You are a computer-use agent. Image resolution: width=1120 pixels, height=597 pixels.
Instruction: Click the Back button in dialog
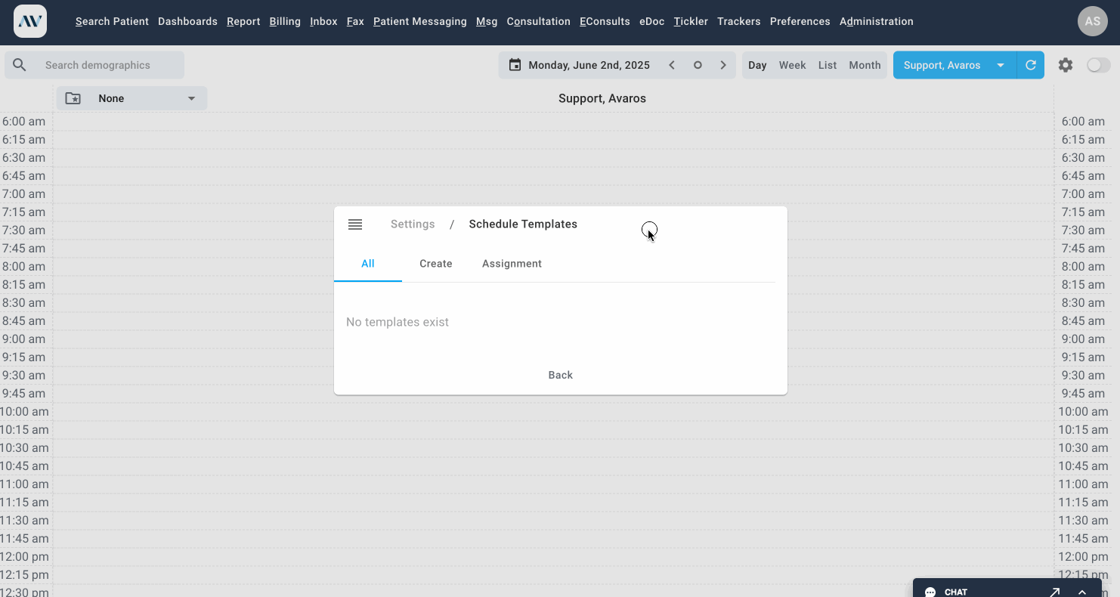[x=561, y=375]
